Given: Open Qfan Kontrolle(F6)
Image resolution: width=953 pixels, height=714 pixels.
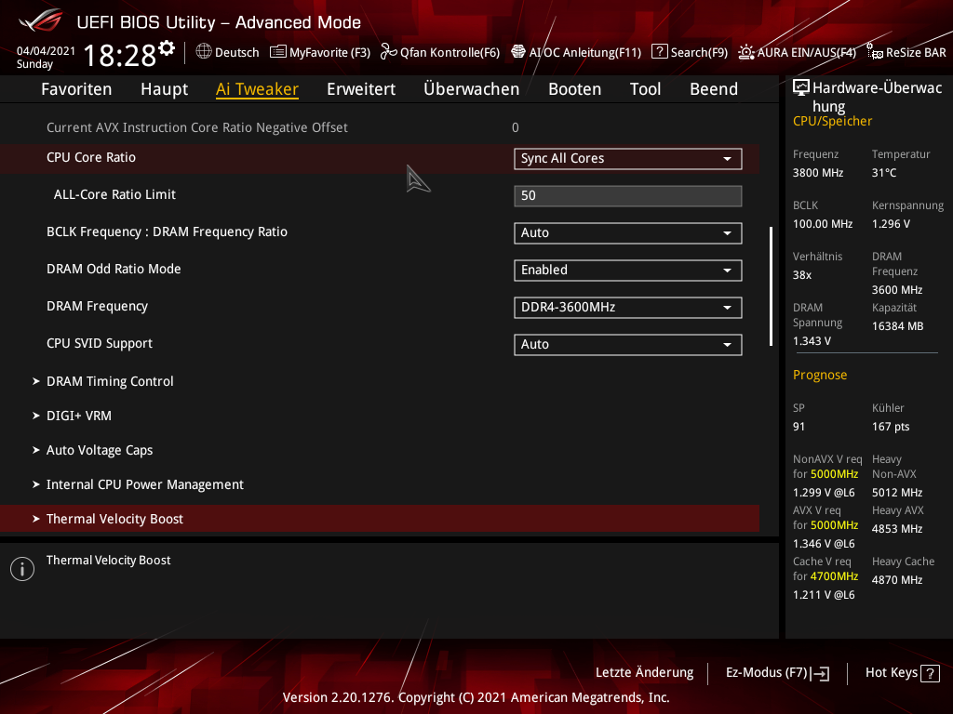Looking at the screenshot, I should 440,52.
